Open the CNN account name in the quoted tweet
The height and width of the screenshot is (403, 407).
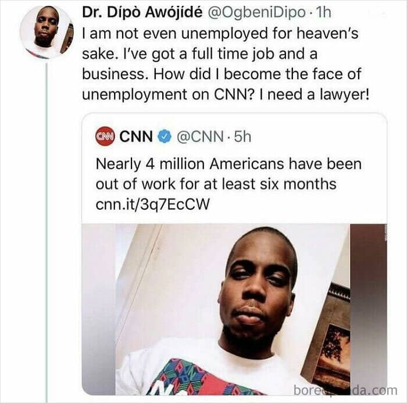click(136, 136)
